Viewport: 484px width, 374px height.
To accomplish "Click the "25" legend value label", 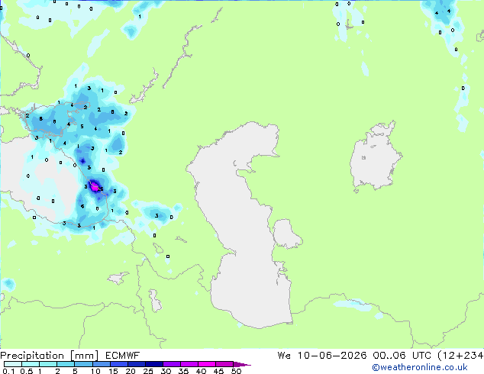I will pos(148,371).
